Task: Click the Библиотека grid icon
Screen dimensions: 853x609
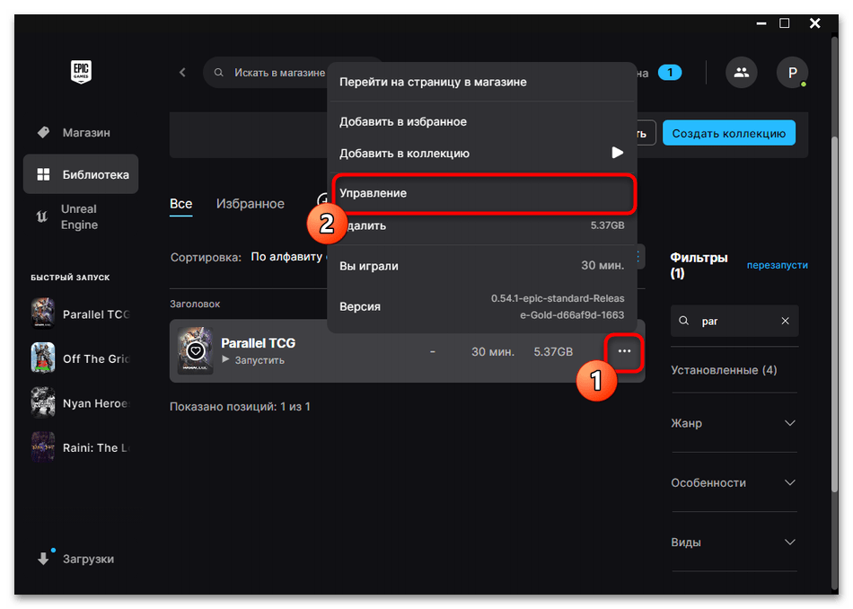Action: click(x=43, y=174)
